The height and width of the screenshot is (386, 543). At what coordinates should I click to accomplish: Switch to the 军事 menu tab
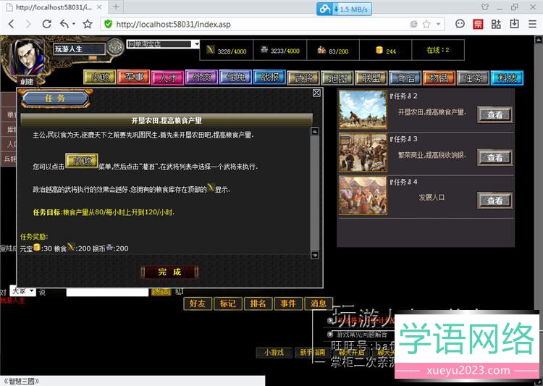pyautogui.click(x=135, y=77)
